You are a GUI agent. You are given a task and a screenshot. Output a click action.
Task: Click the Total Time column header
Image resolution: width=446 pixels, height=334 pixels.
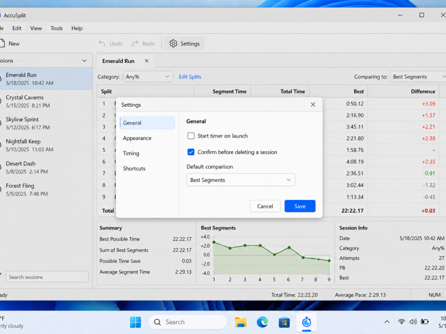[x=280, y=91]
